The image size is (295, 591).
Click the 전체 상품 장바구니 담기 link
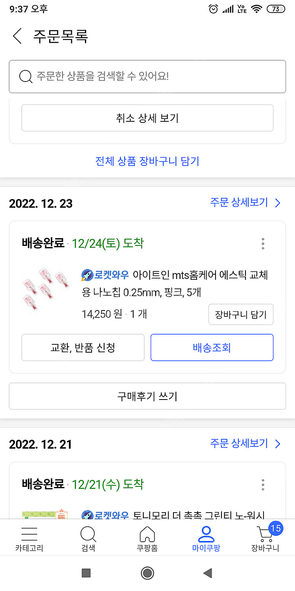pos(147,161)
